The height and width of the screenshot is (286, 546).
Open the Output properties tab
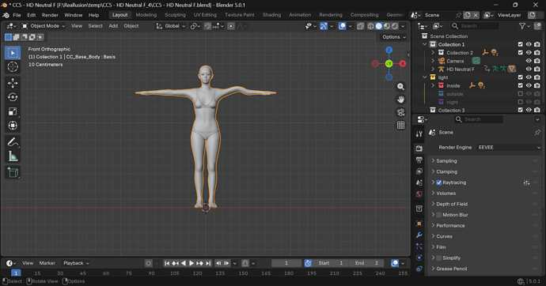[419, 160]
